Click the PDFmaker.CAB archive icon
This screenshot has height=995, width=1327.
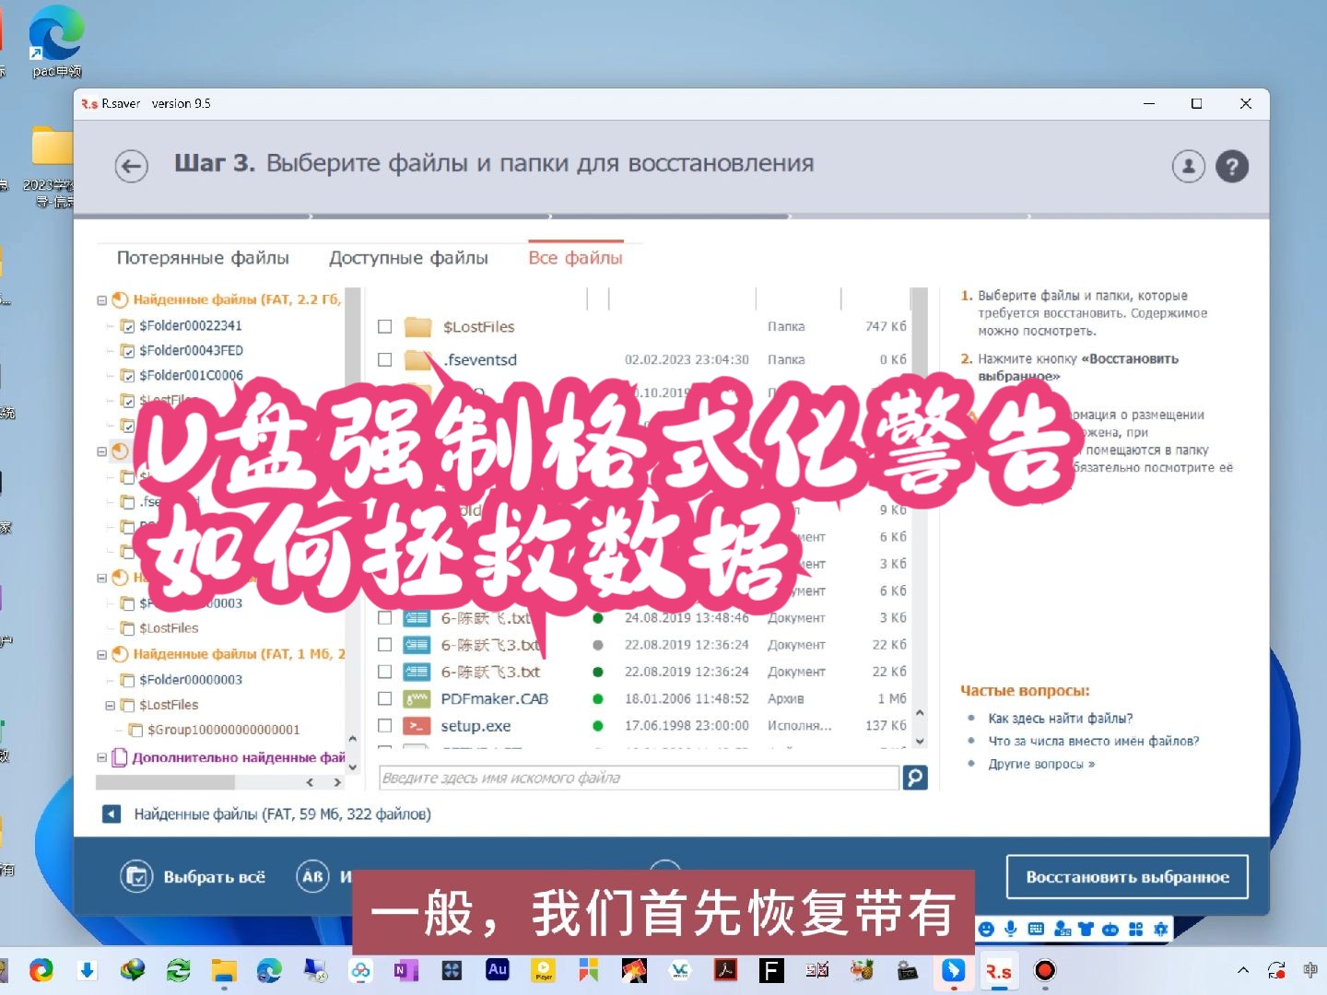pyautogui.click(x=417, y=698)
